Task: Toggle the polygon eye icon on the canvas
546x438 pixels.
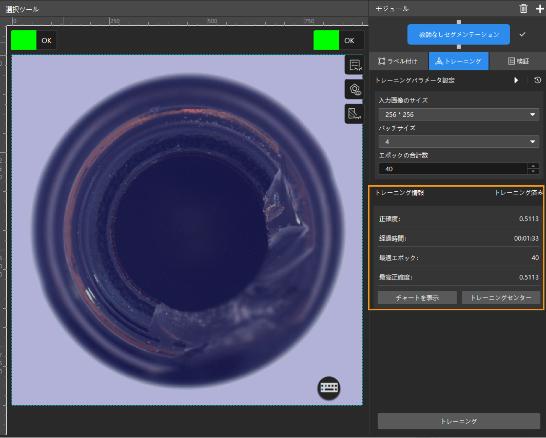Action: [355, 89]
